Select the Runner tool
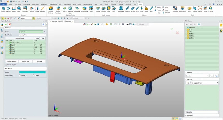This screenshot has height=120, width=223. pyautogui.click(x=98, y=10)
